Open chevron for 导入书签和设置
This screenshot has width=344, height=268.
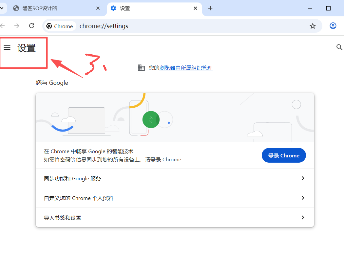[303, 217]
